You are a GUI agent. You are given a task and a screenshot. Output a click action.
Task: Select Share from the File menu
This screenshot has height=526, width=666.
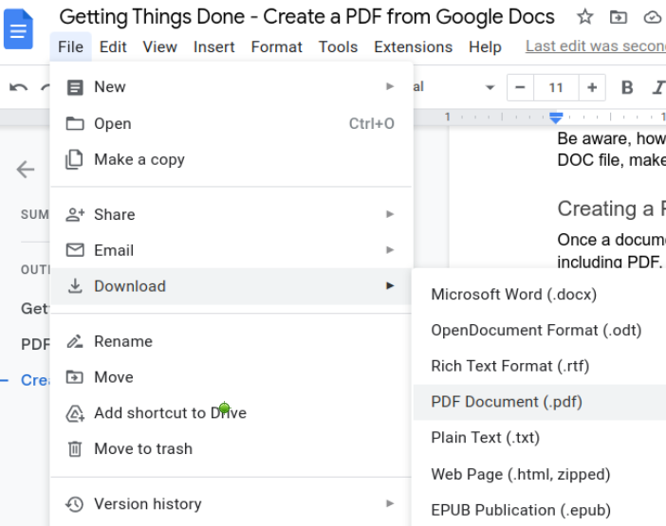point(231,214)
